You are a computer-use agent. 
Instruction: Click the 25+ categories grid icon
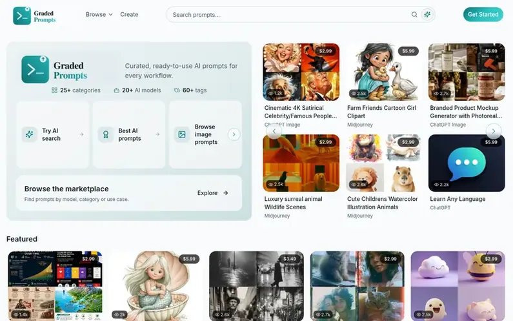pyautogui.click(x=54, y=90)
